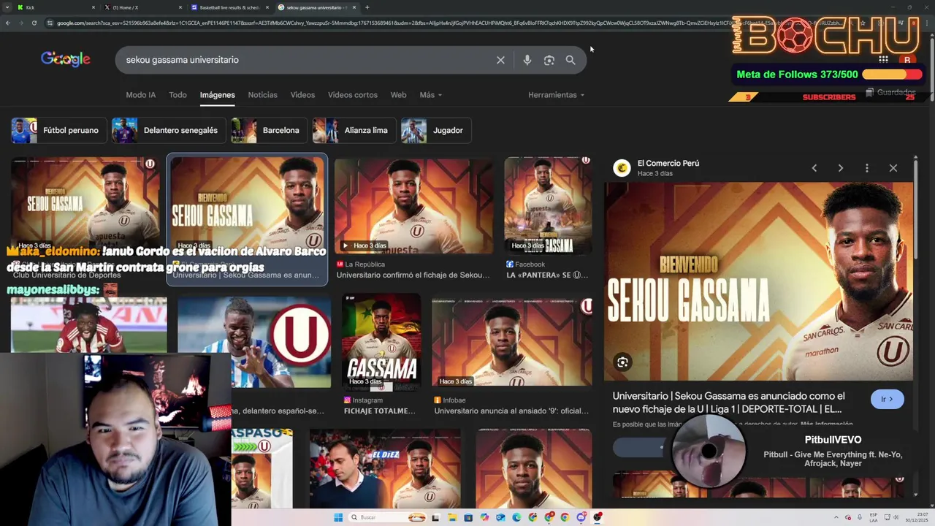Open the Google apps grid icon
Image resolution: width=935 pixels, height=526 pixels.
[x=883, y=60]
